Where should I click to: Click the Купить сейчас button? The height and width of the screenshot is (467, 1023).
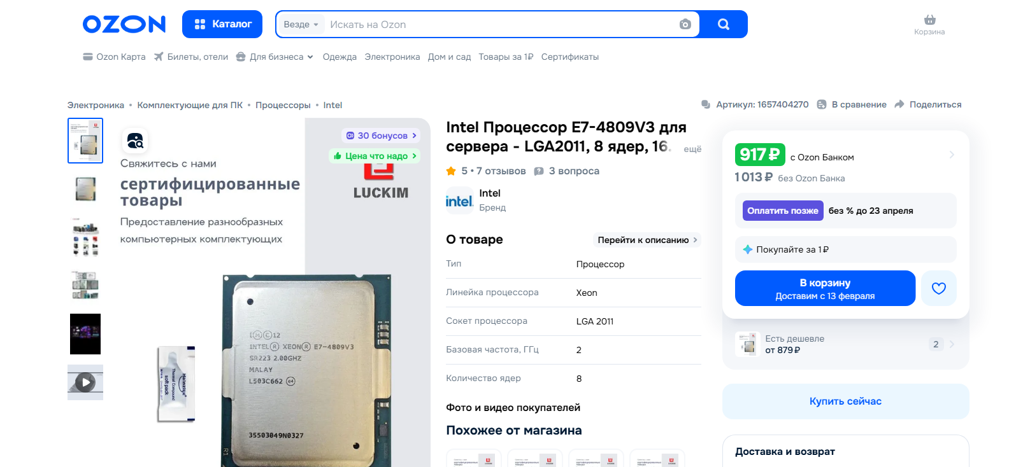845,401
